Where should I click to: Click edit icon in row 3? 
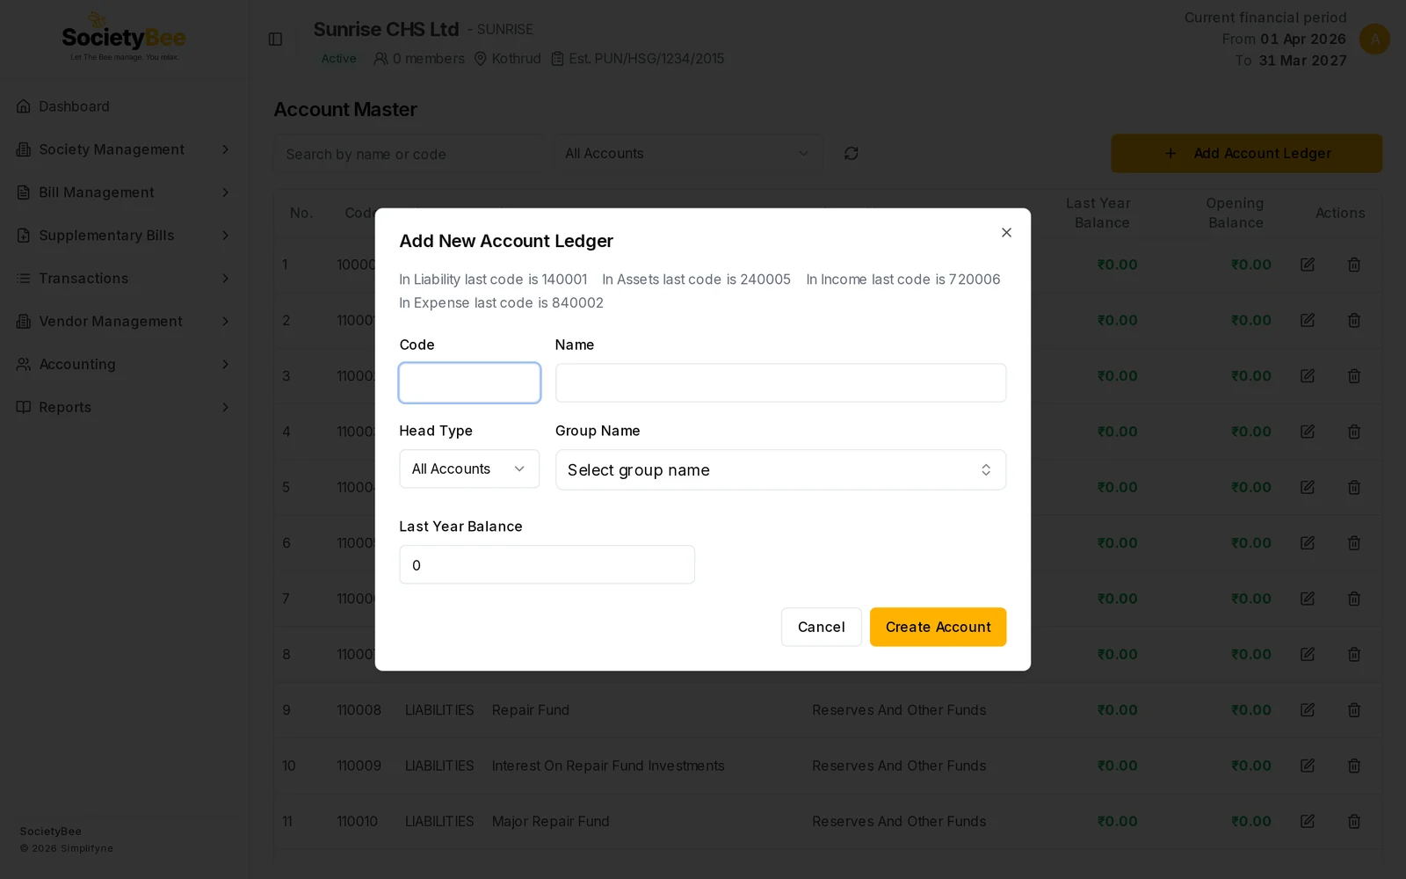[1308, 376]
